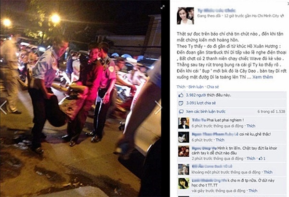Click the shares count icon
The width and height of the screenshot is (289, 197).
pyautogui.click(x=181, y=103)
